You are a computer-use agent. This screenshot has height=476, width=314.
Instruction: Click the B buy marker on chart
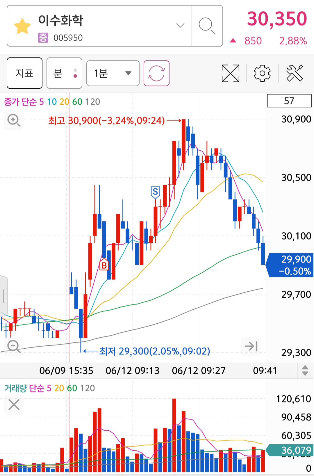pos(104,264)
